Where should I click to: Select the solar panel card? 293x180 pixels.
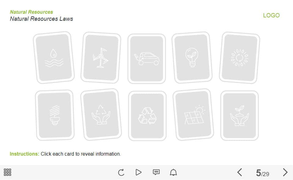point(193,114)
